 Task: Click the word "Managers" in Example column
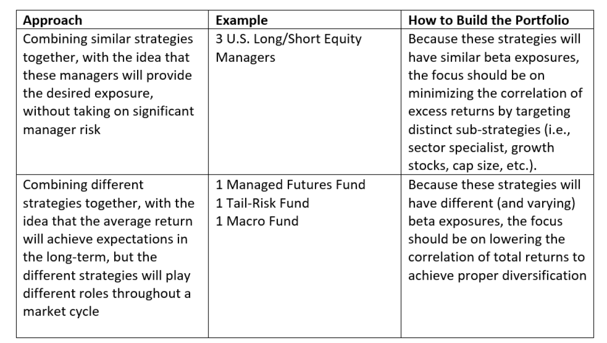[x=245, y=57]
